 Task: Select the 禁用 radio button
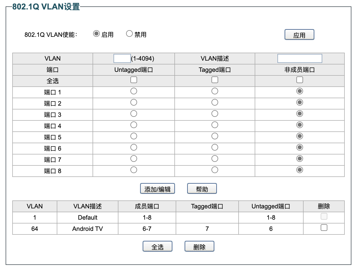129,34
